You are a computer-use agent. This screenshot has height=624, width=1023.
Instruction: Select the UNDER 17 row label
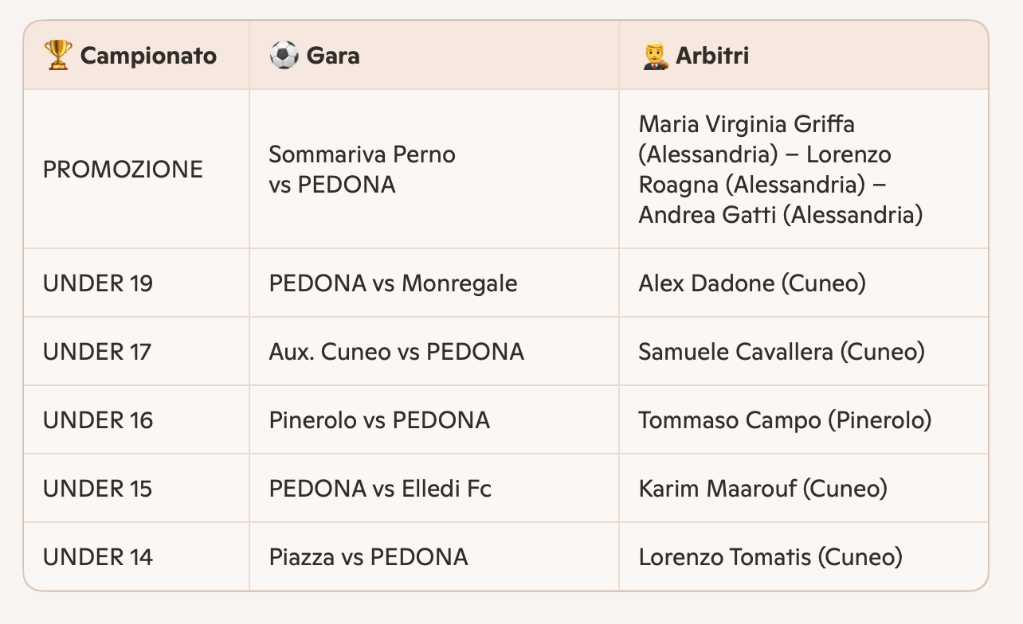point(97,352)
